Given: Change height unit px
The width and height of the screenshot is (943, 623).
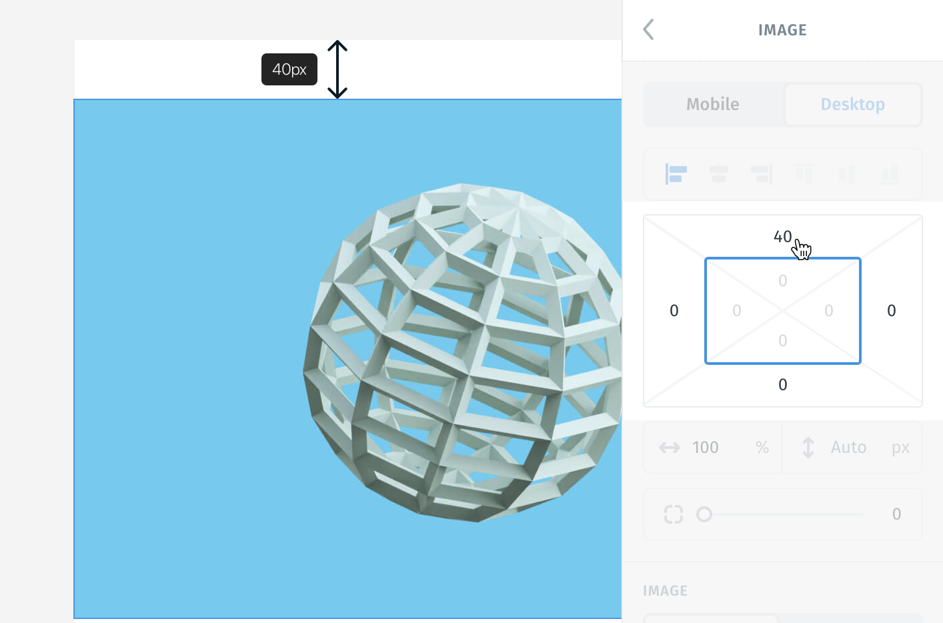Looking at the screenshot, I should pos(901,447).
